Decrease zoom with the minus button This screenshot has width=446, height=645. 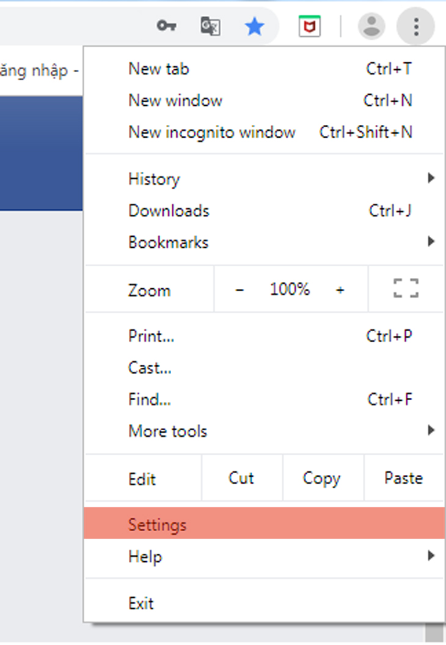click(239, 289)
